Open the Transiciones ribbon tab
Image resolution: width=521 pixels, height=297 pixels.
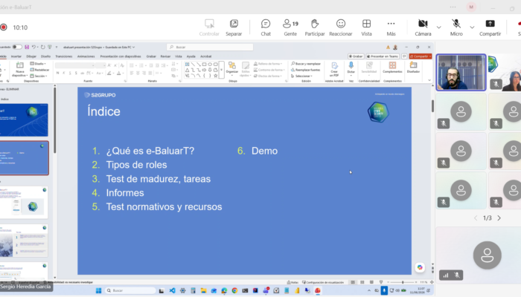pos(64,56)
